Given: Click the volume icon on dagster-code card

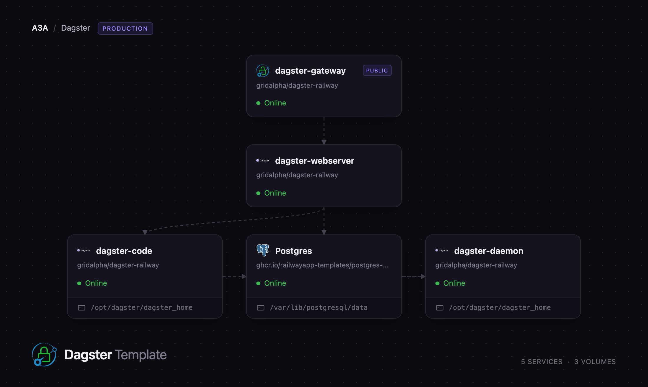Looking at the screenshot, I should click(82, 308).
